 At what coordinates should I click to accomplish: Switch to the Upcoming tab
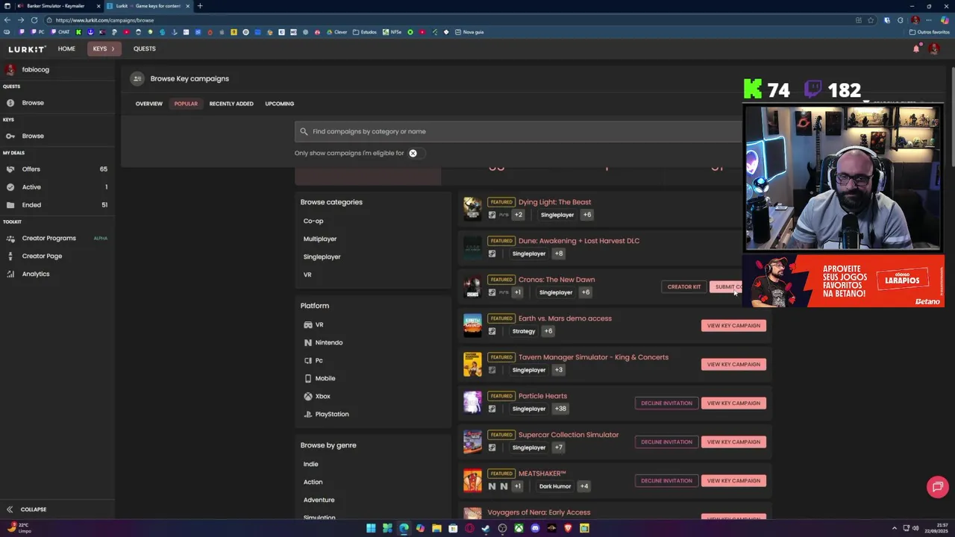pos(280,104)
